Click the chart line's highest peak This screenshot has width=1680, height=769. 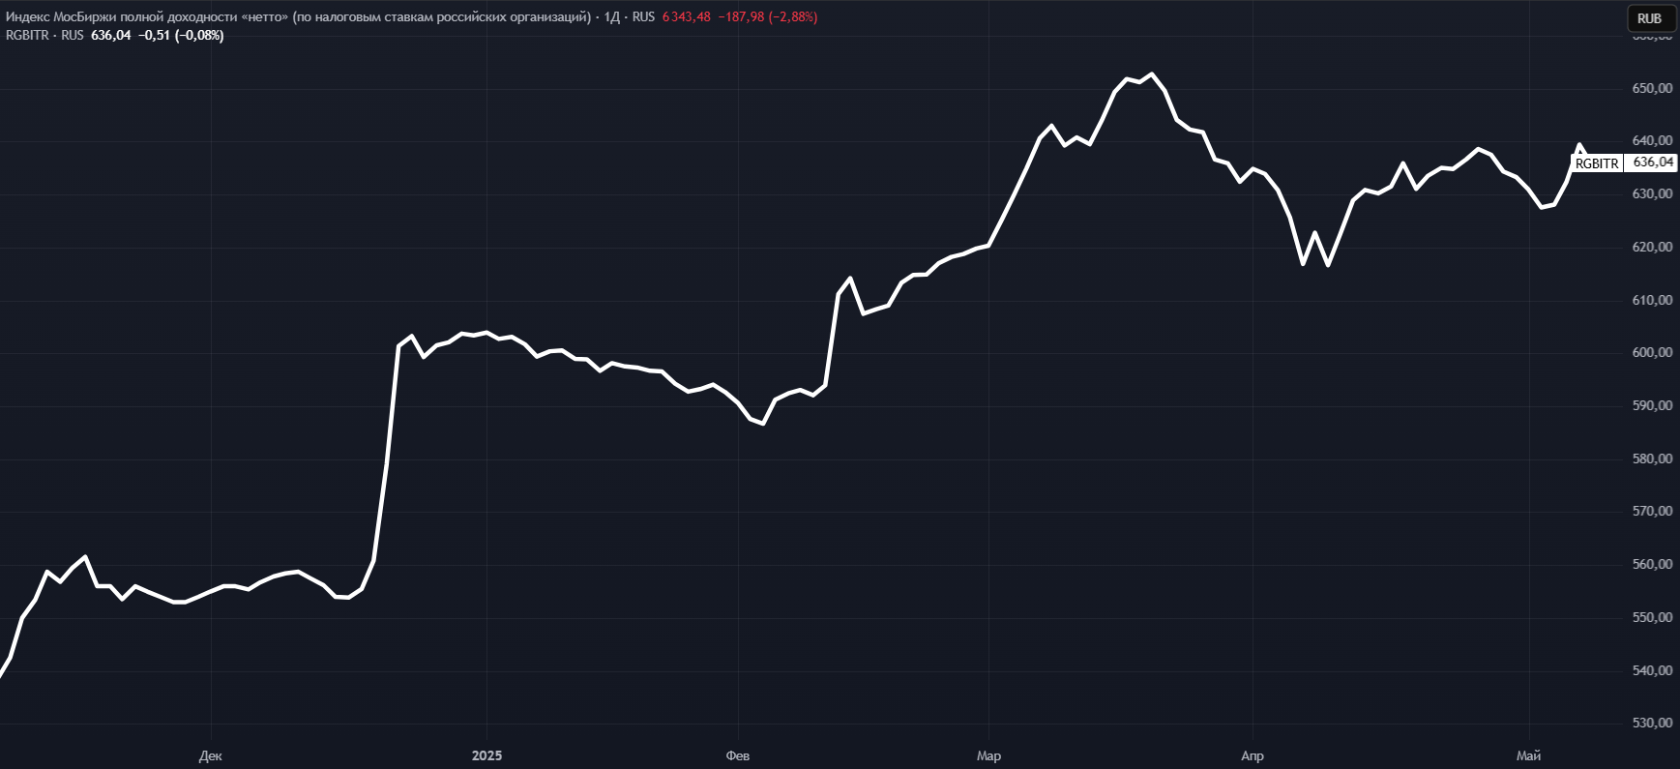[1150, 74]
